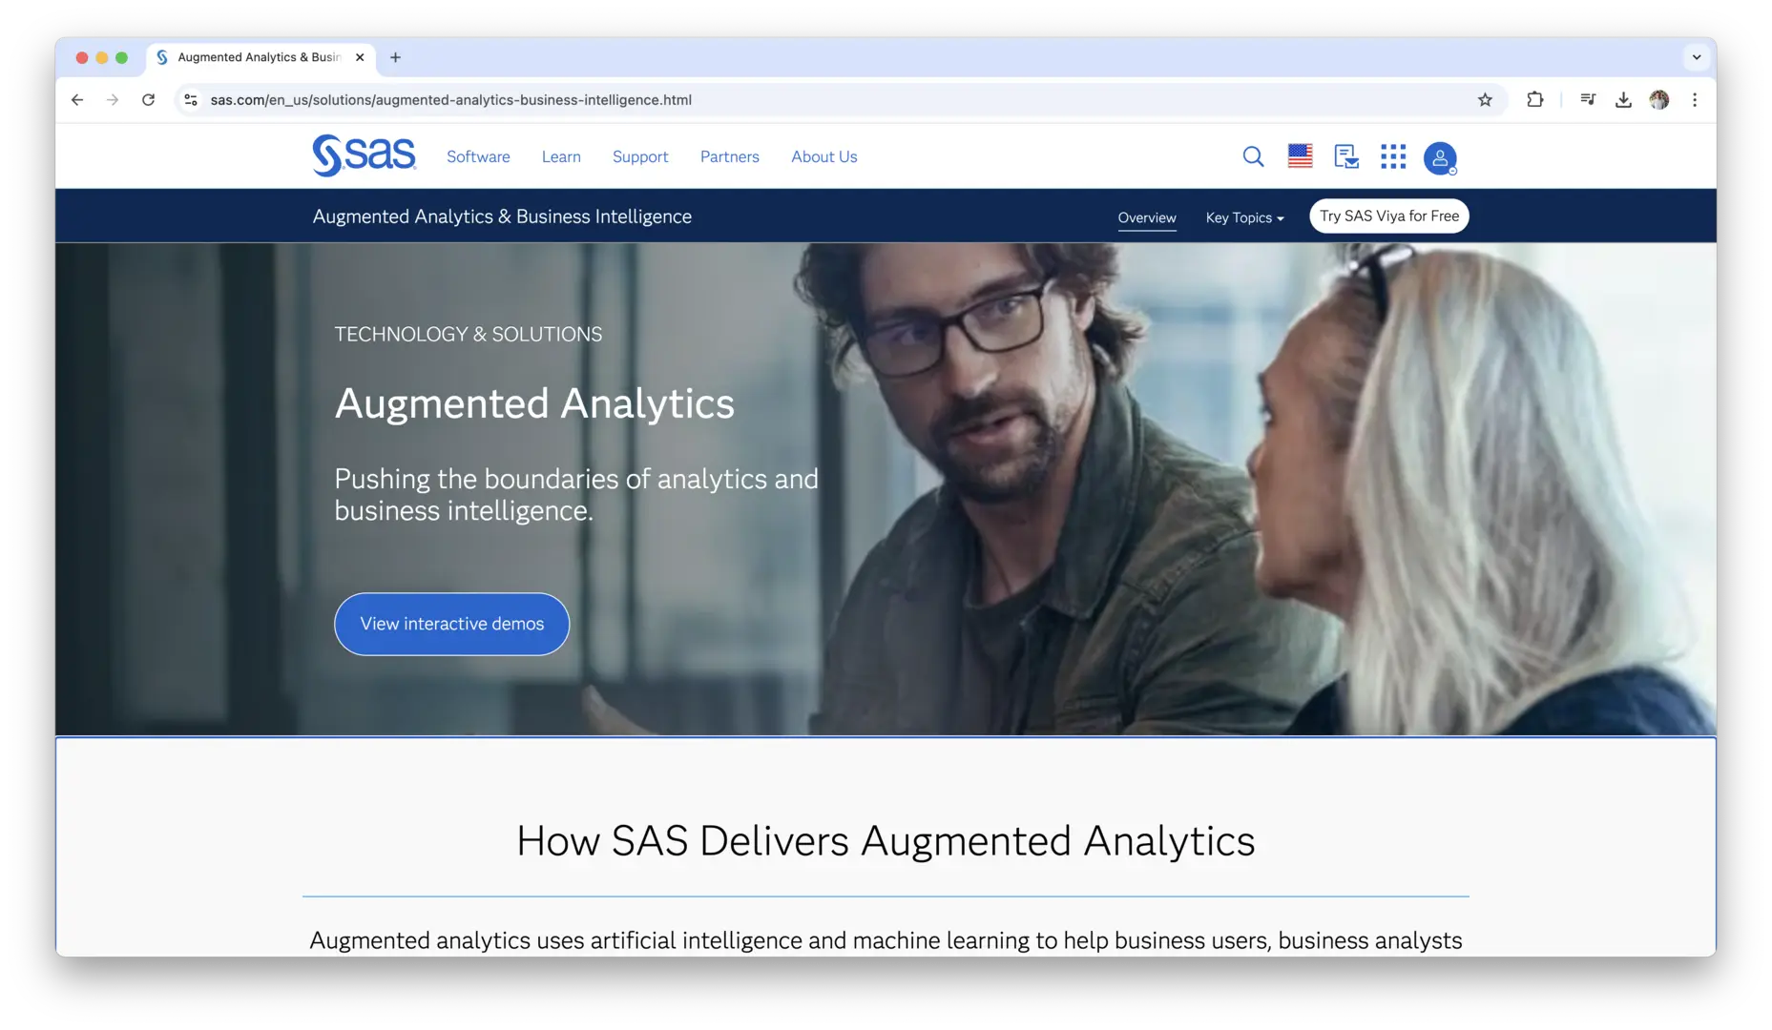This screenshot has width=1772, height=1030.
Task: Click the SAS logo
Action: [x=364, y=155]
